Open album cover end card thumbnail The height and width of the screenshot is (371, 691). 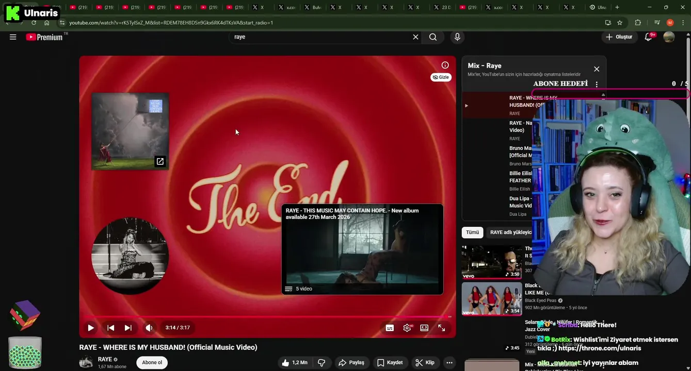pos(130,131)
